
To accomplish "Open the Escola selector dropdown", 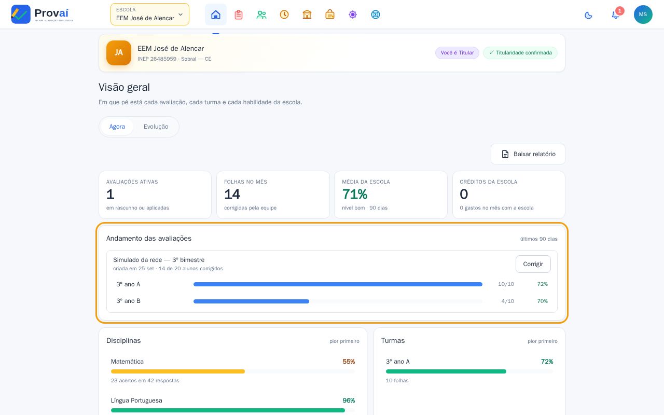I will tap(150, 15).
